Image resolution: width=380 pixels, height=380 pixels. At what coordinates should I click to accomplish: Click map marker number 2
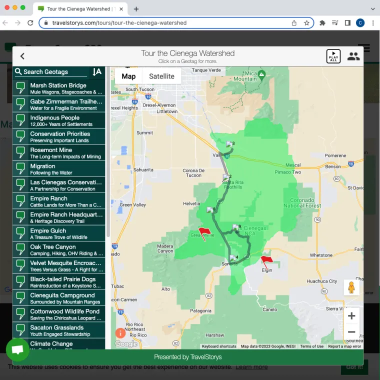pyautogui.click(x=226, y=177)
